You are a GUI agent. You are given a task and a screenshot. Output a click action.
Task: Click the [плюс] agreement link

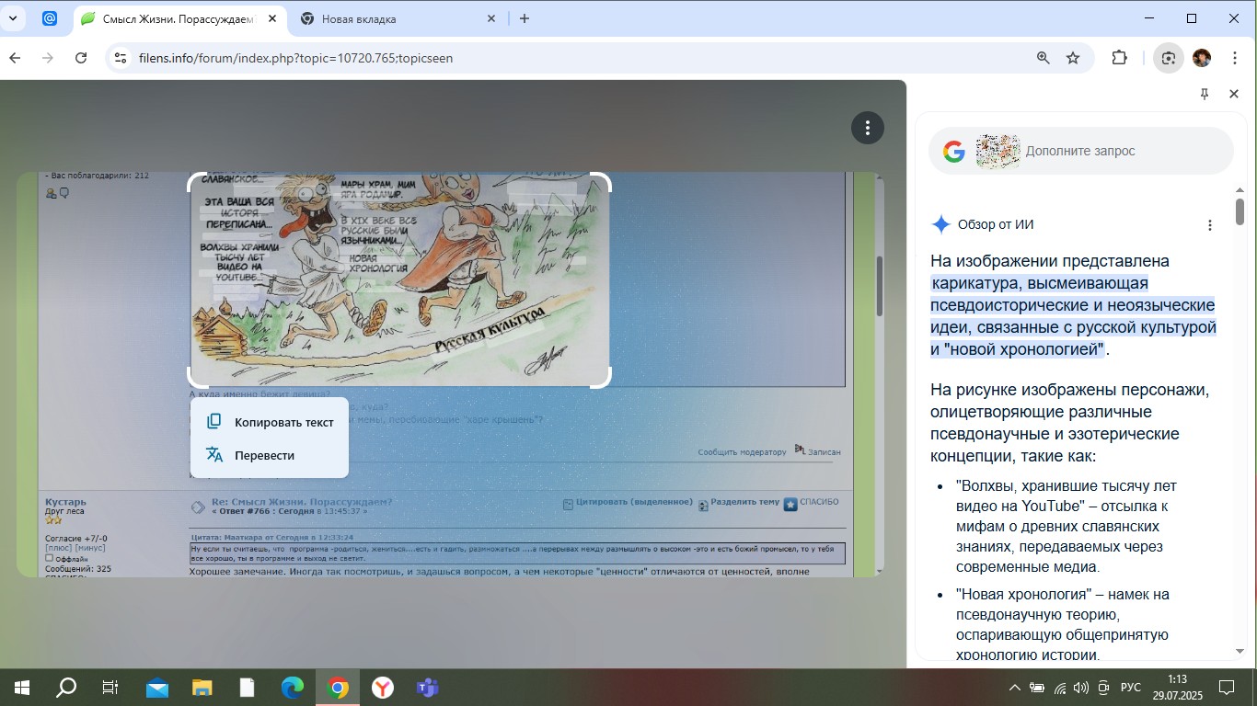point(58,548)
